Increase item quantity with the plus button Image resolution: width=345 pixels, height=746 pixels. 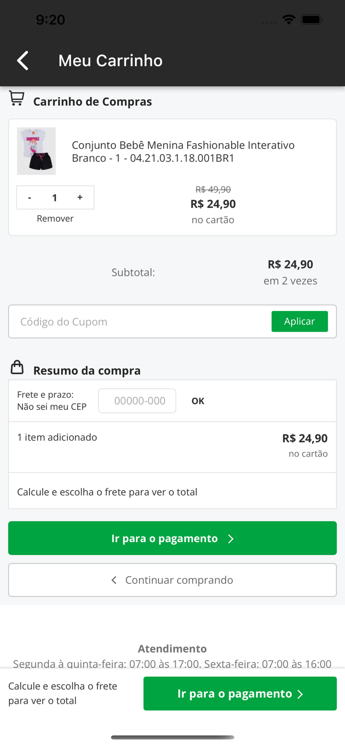tap(80, 197)
